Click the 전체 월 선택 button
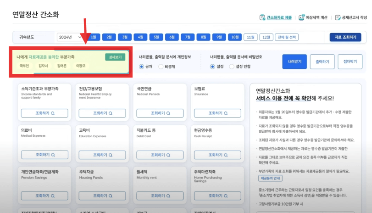This screenshot has width=372, height=213. click(x=287, y=37)
